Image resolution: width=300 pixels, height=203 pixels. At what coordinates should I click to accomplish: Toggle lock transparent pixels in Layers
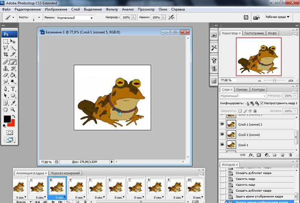click(x=240, y=111)
